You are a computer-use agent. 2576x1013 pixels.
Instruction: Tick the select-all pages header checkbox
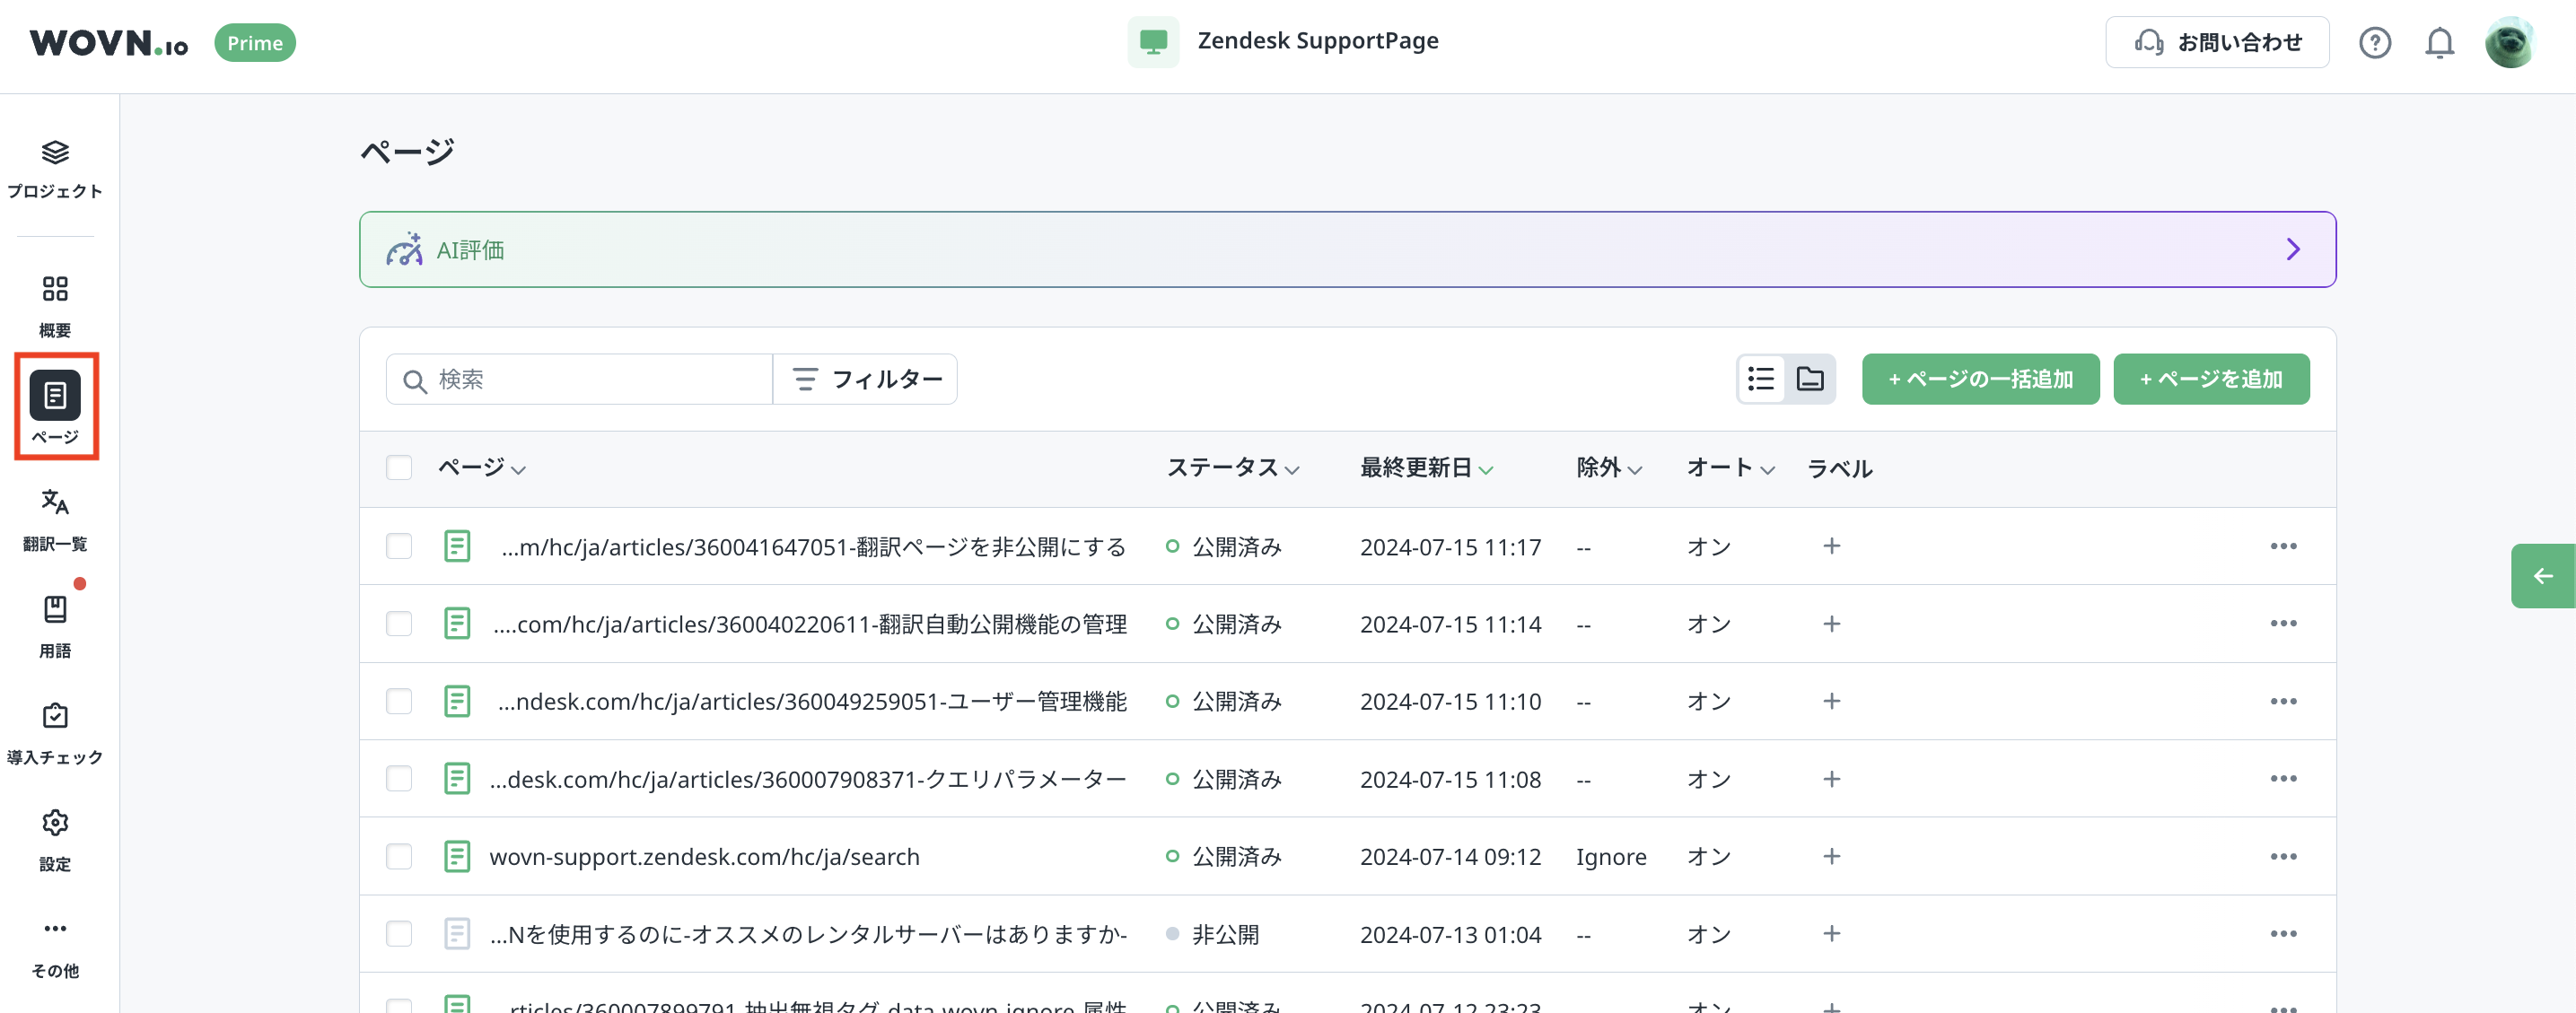pos(399,467)
